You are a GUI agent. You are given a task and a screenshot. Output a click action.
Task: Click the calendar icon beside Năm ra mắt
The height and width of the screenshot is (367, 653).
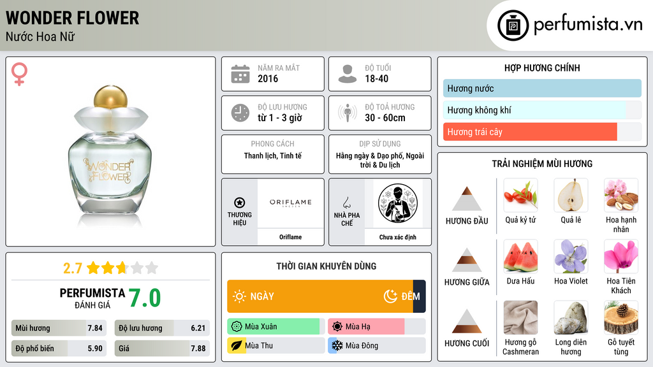click(240, 74)
